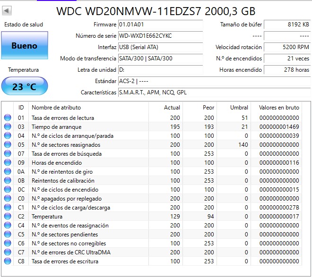
Task: Select the N.º de reintentos de giro row
Action: tap(152, 171)
